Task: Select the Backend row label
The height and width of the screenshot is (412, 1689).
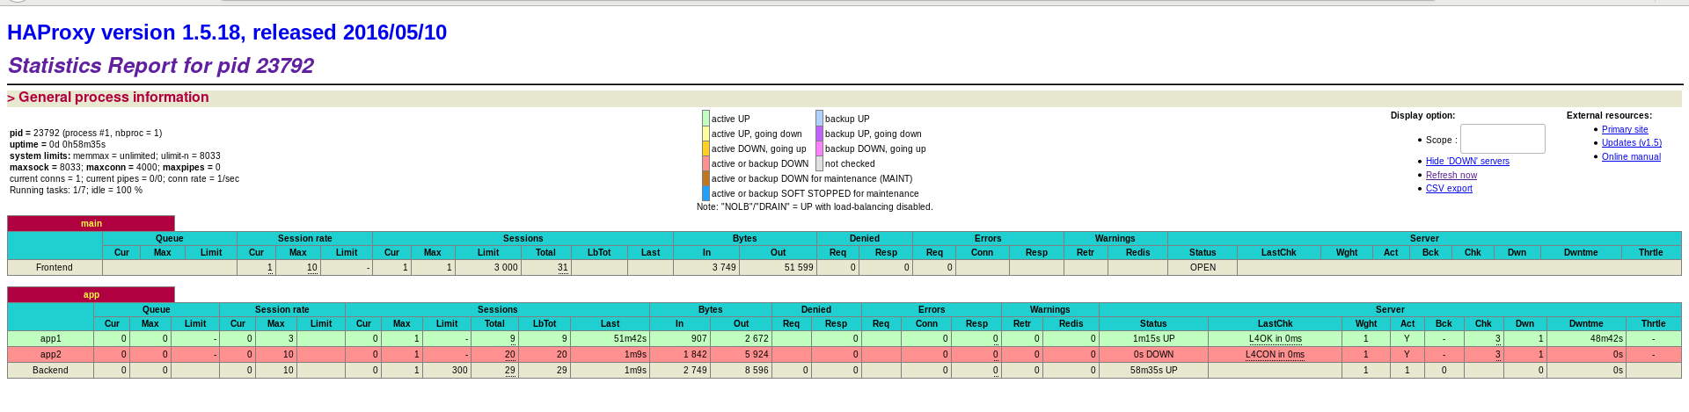Action: 51,370
